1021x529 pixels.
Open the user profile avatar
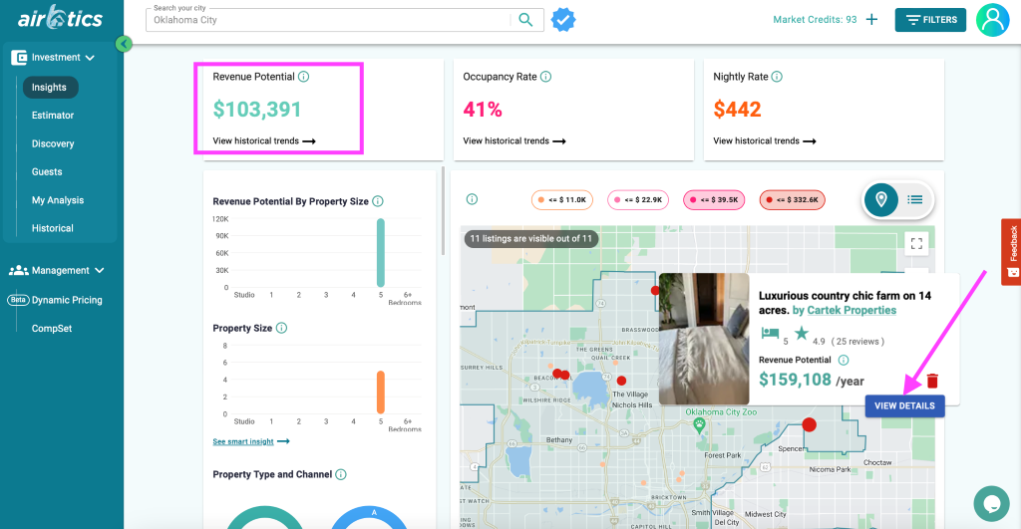[992, 20]
